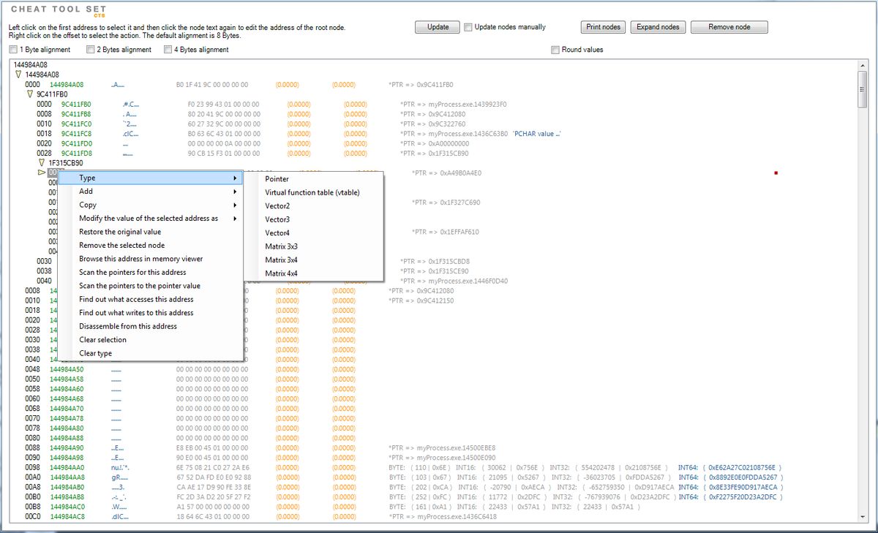The width and height of the screenshot is (878, 533).
Task: Select Browse this address in memory viewer
Action: pyautogui.click(x=141, y=259)
